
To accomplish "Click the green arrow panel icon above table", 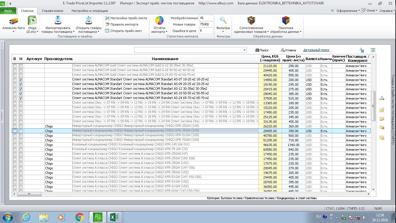I will click(x=373, y=50).
